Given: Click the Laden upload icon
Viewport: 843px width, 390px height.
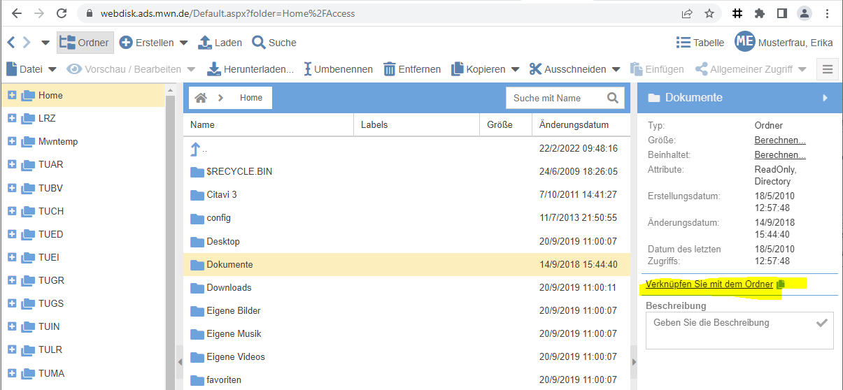Looking at the screenshot, I should 205,43.
